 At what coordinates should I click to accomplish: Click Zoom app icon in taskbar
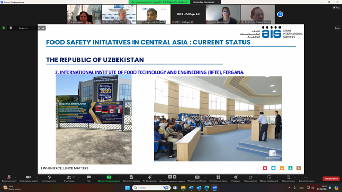coord(214,188)
